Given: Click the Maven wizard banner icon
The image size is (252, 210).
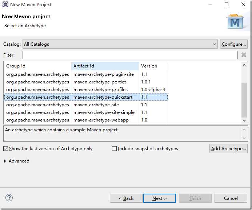Looking at the screenshot, I should coord(235,22).
